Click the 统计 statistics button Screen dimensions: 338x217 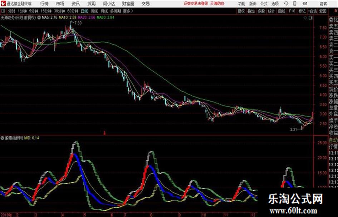click(x=271, y=11)
